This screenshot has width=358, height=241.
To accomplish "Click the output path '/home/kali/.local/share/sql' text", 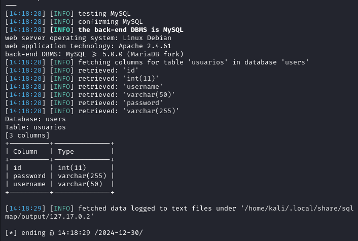I will pos(297,209).
